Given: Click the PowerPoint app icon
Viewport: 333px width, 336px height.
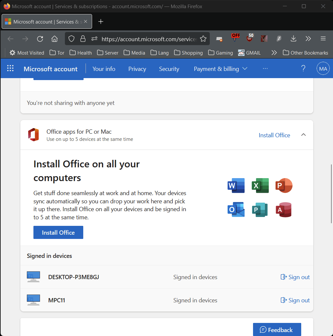Looking at the screenshot, I should tap(284, 185).
